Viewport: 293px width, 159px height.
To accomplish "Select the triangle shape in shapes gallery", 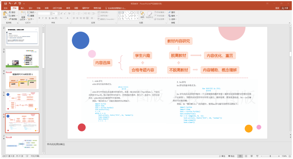I will (x=123, y=16).
